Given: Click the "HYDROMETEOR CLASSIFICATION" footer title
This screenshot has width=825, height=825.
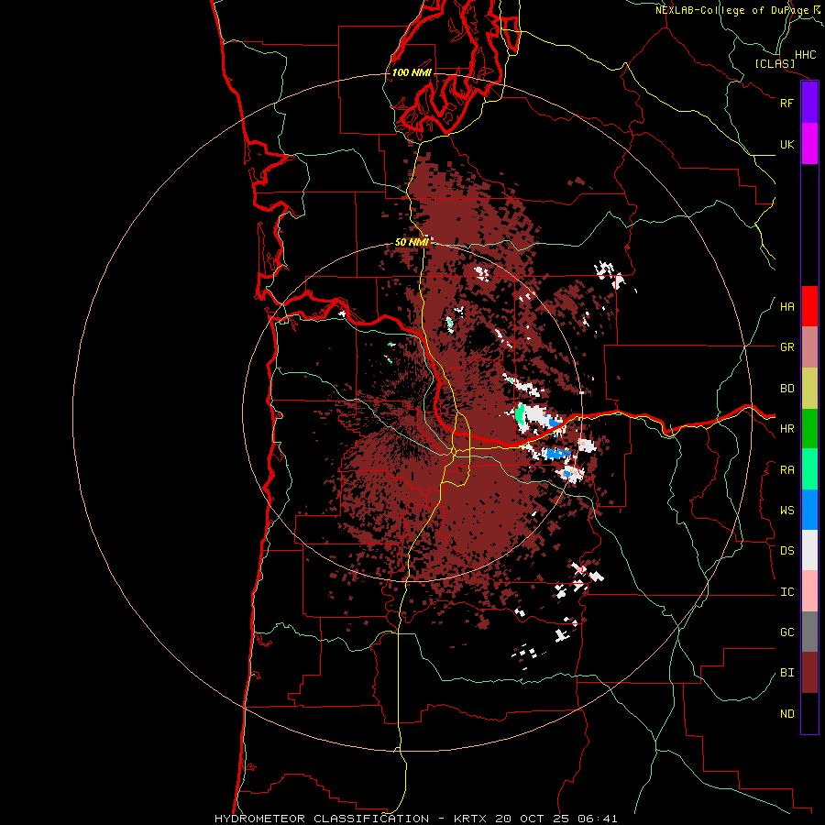Looking at the screenshot, I should pyautogui.click(x=322, y=819).
